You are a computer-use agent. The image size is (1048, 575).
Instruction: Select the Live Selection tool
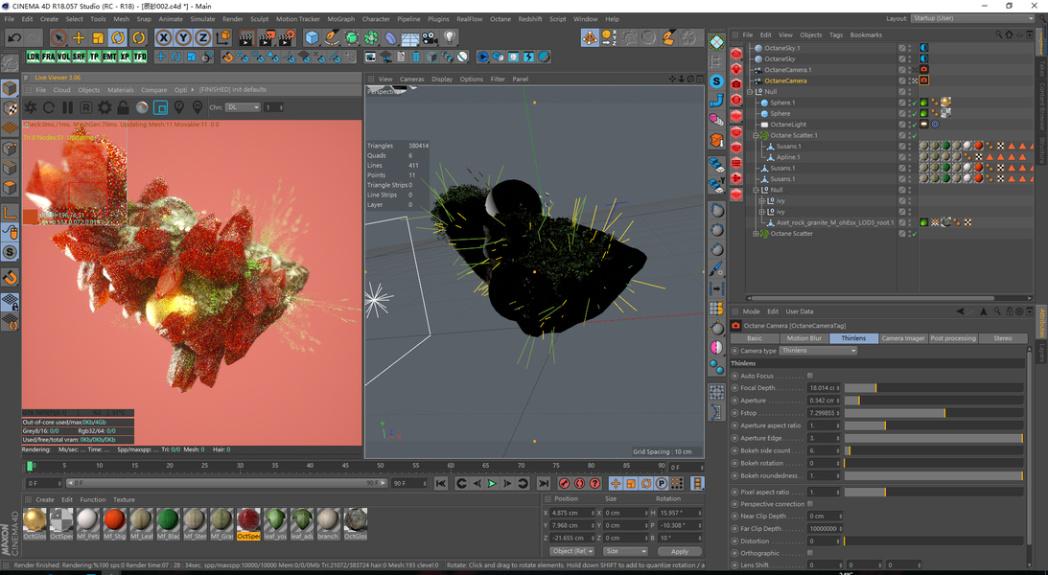pyautogui.click(x=58, y=38)
